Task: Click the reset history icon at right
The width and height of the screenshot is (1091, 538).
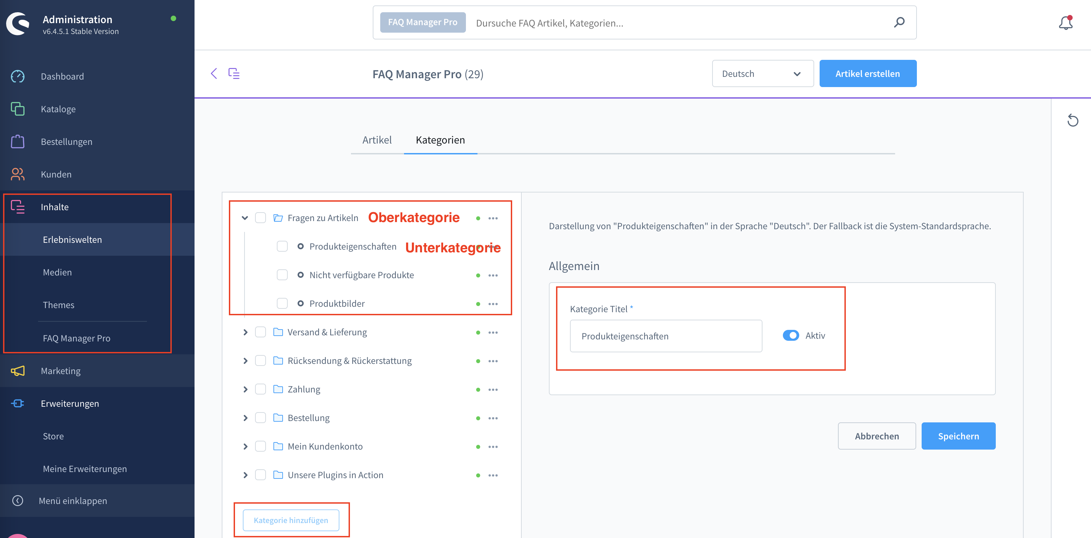Action: pyautogui.click(x=1072, y=120)
